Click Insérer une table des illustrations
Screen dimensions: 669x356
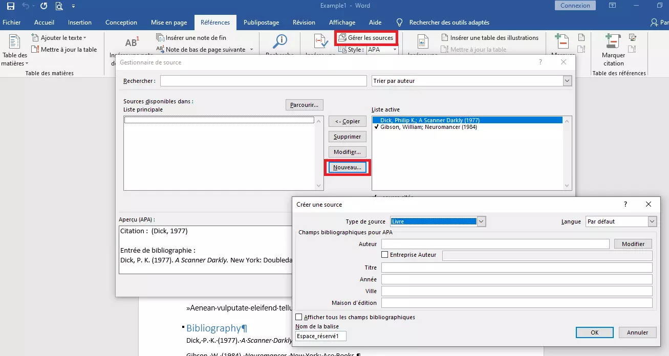click(490, 38)
